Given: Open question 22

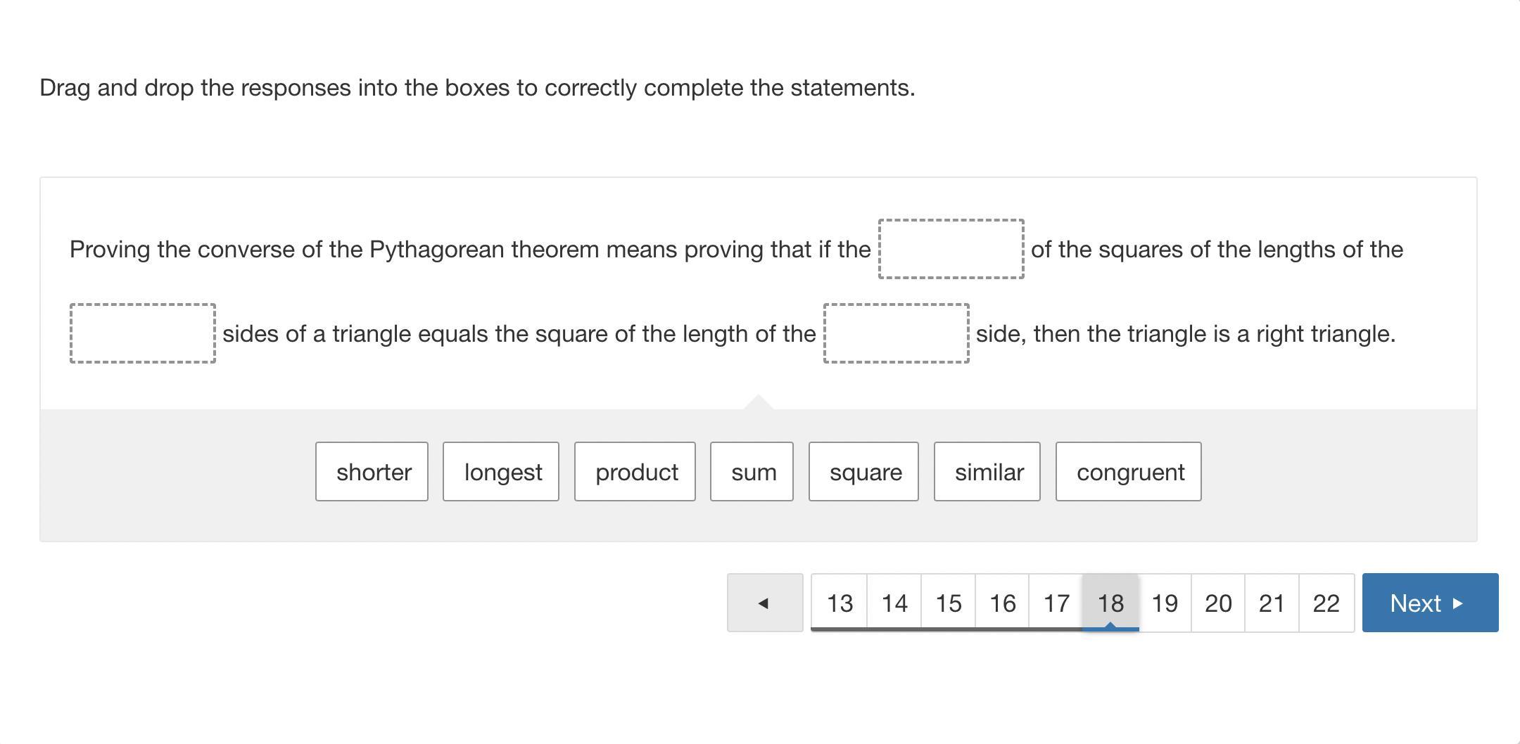Looking at the screenshot, I should (x=1326, y=603).
